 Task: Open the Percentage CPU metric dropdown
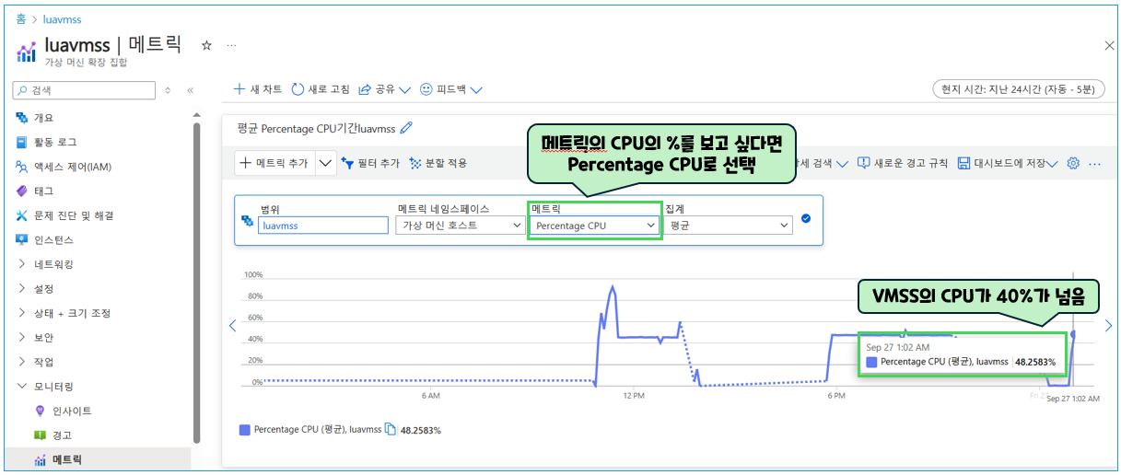point(595,225)
